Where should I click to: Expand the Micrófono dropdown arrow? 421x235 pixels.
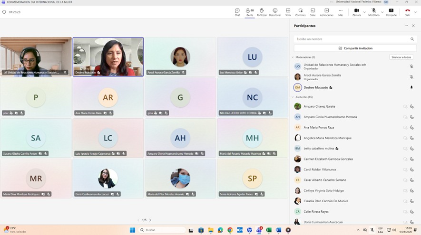pos(382,12)
